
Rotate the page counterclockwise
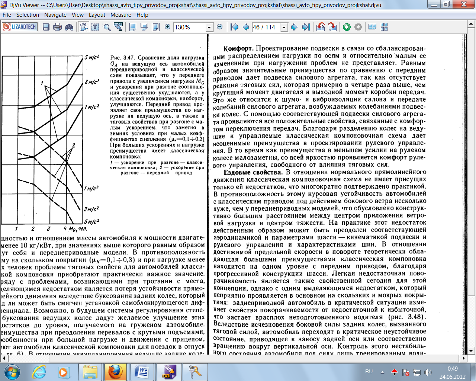321,27
